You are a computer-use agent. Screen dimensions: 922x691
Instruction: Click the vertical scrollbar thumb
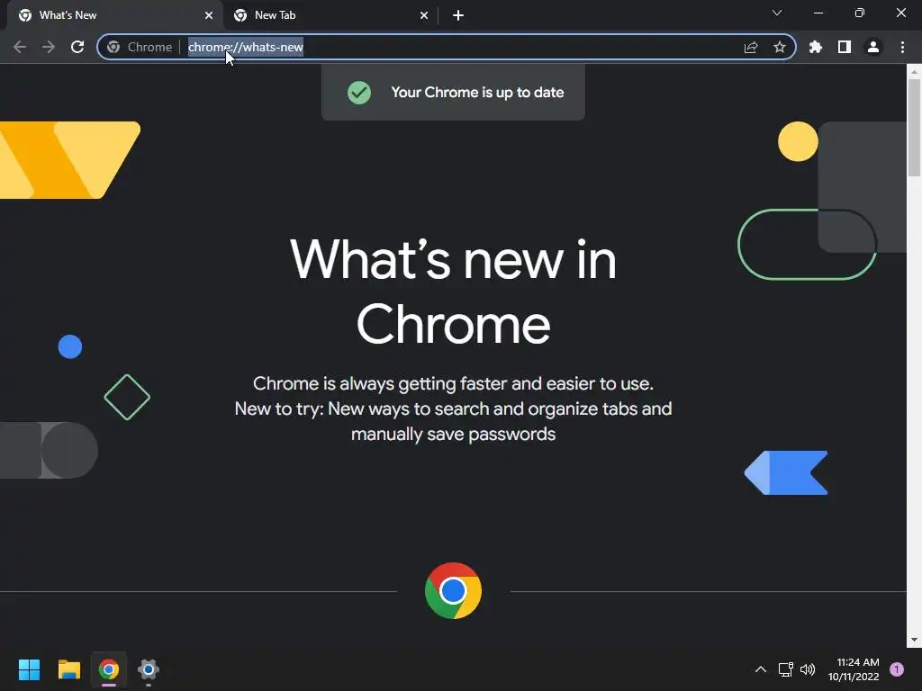[914, 126]
